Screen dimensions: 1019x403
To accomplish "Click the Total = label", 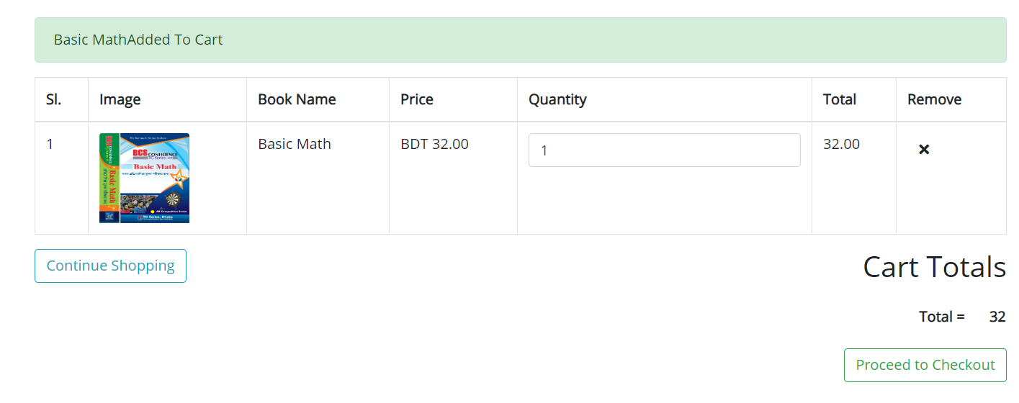I will click(941, 317).
